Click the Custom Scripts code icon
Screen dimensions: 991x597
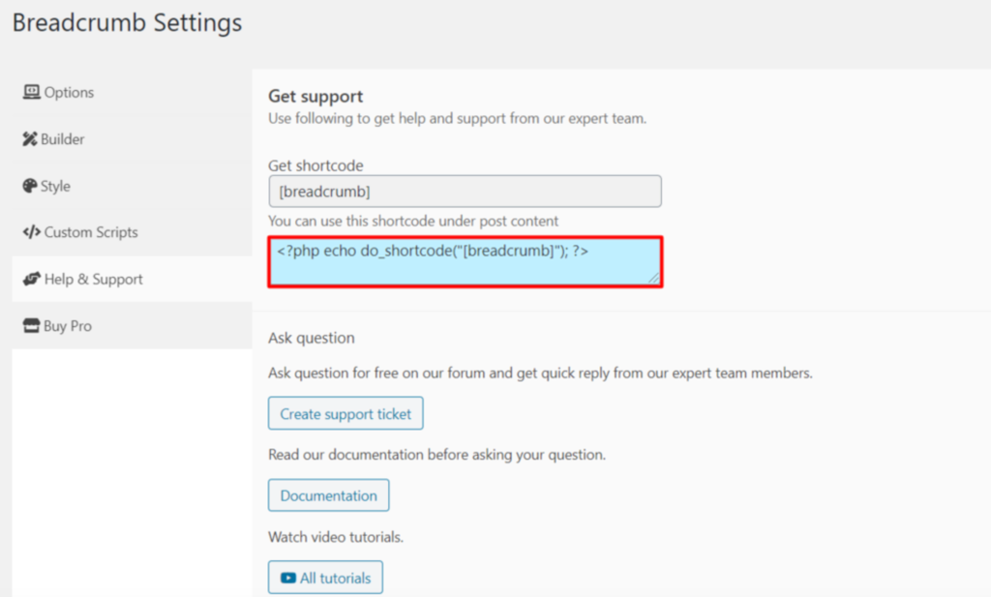pos(31,232)
